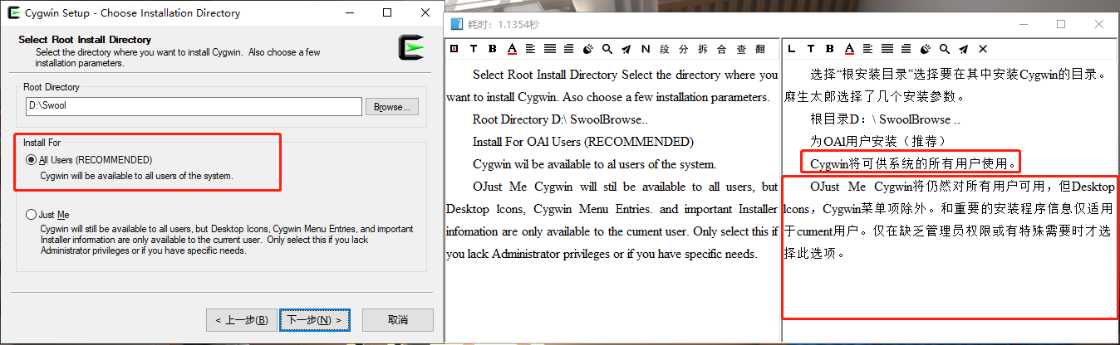Click 'Cygwin wil be available' source line
Viewport: 1120px width, 345px height.
[x=595, y=164]
